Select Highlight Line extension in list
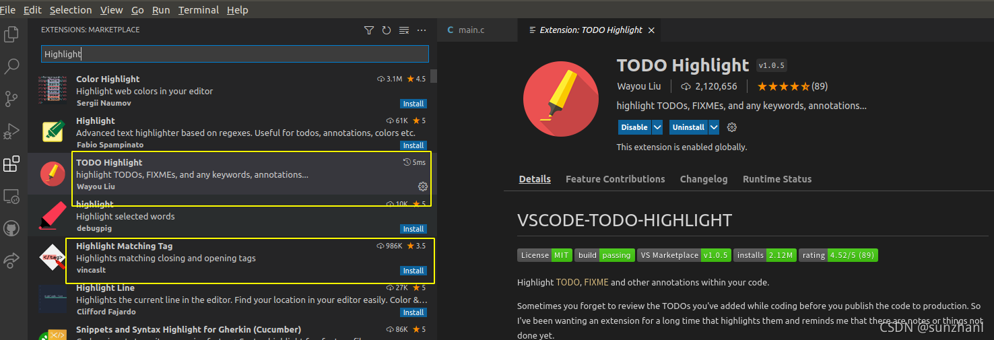The width and height of the screenshot is (994, 340). click(232, 300)
